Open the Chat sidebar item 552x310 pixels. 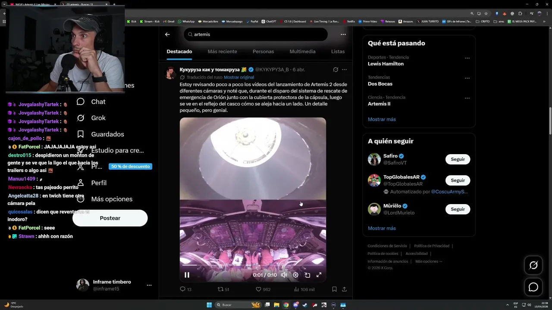click(91, 102)
